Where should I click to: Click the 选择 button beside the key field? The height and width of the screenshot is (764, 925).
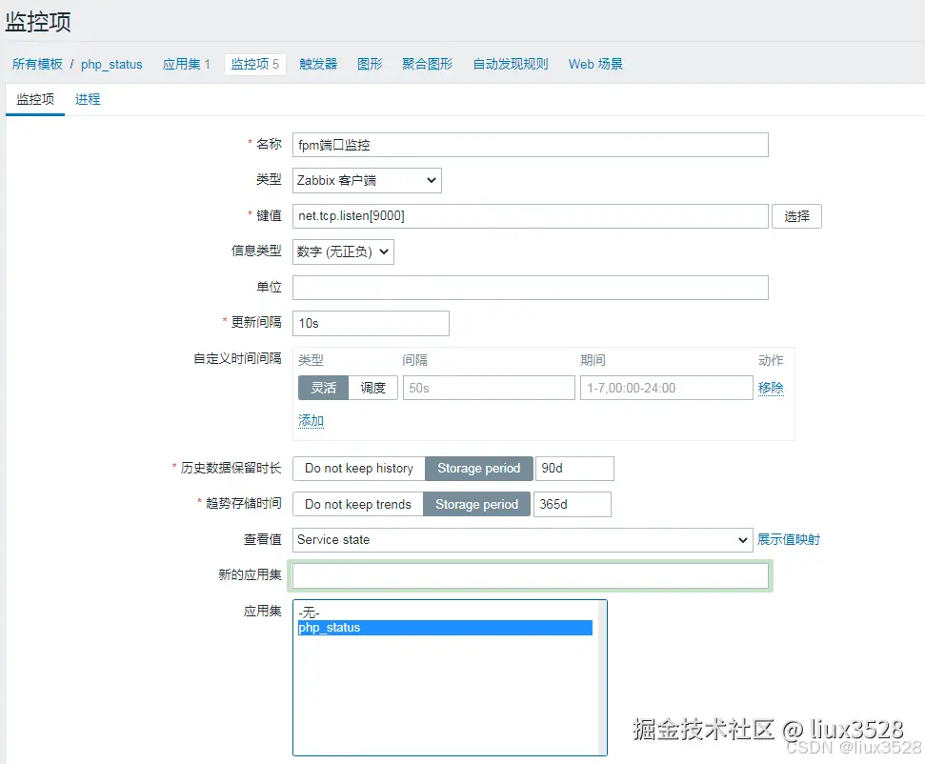coord(796,216)
